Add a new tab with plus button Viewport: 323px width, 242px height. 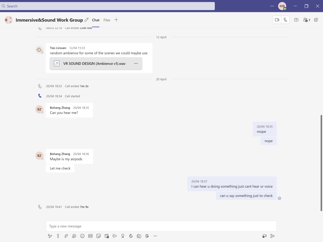(116, 20)
